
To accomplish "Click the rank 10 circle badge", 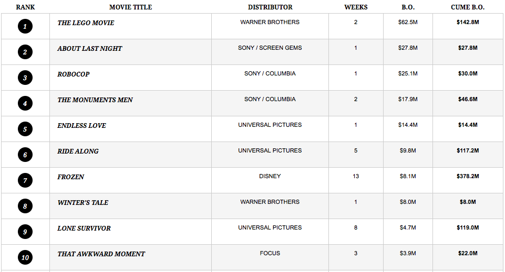I will tap(25, 257).
